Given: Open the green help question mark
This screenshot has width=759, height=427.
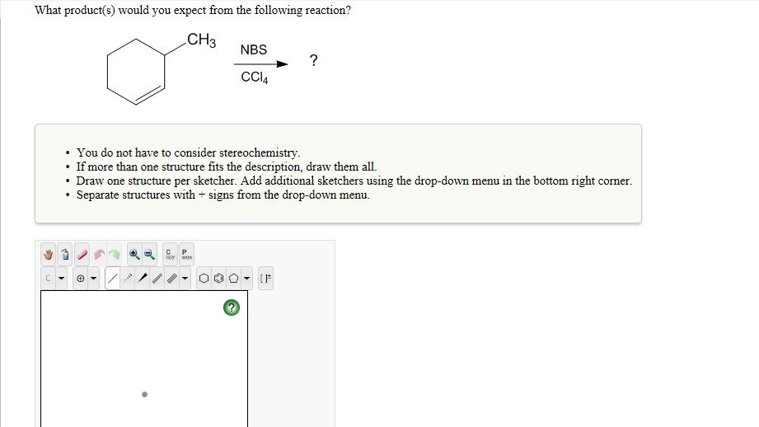Looking at the screenshot, I should 232,308.
